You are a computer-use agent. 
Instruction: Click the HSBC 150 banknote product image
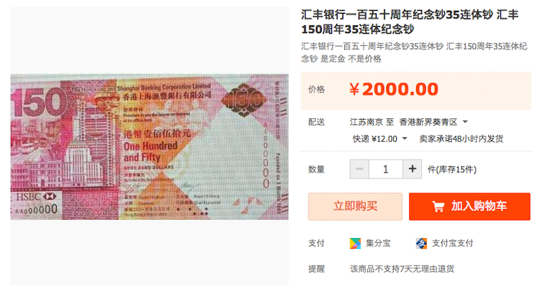pos(149,147)
